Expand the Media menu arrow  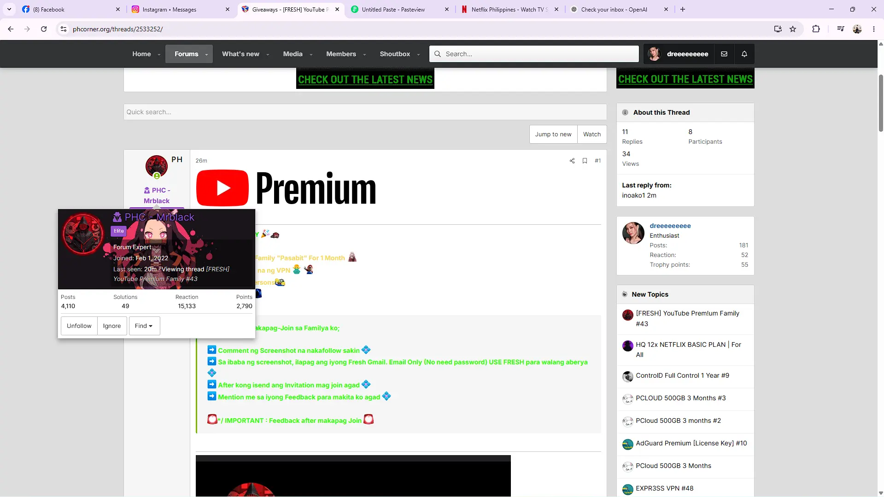(x=311, y=54)
